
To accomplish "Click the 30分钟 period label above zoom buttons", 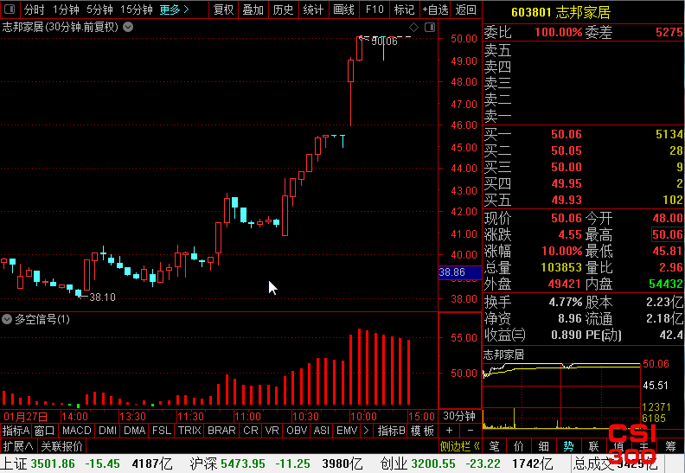I will tap(459, 416).
